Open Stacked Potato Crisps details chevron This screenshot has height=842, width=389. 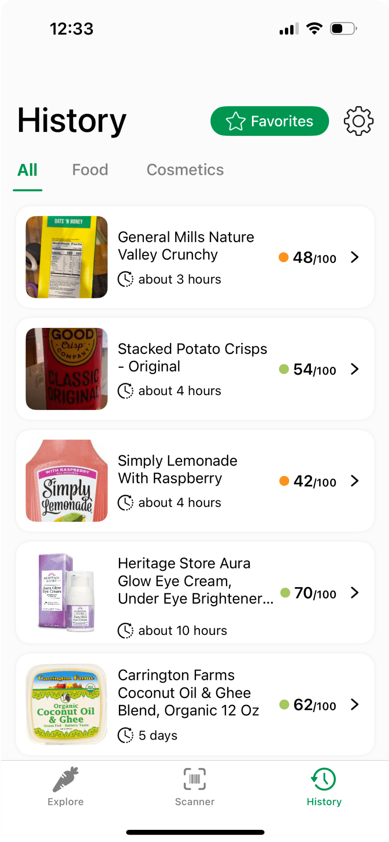pyautogui.click(x=355, y=369)
